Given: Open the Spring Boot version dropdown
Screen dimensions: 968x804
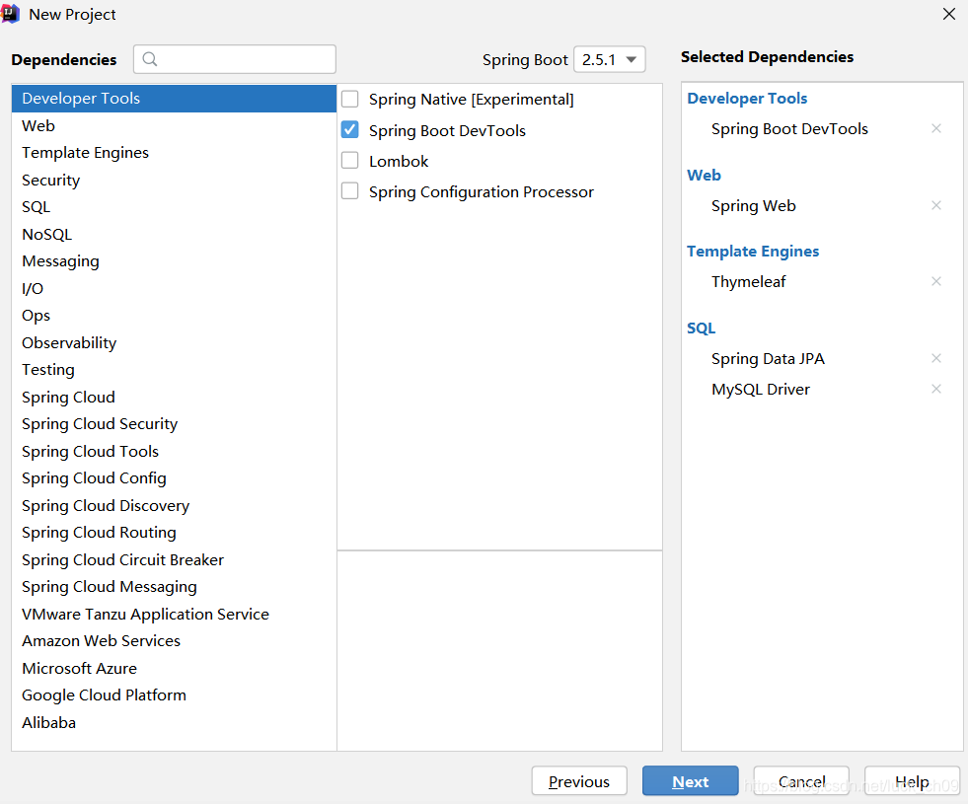Looking at the screenshot, I should pos(610,59).
